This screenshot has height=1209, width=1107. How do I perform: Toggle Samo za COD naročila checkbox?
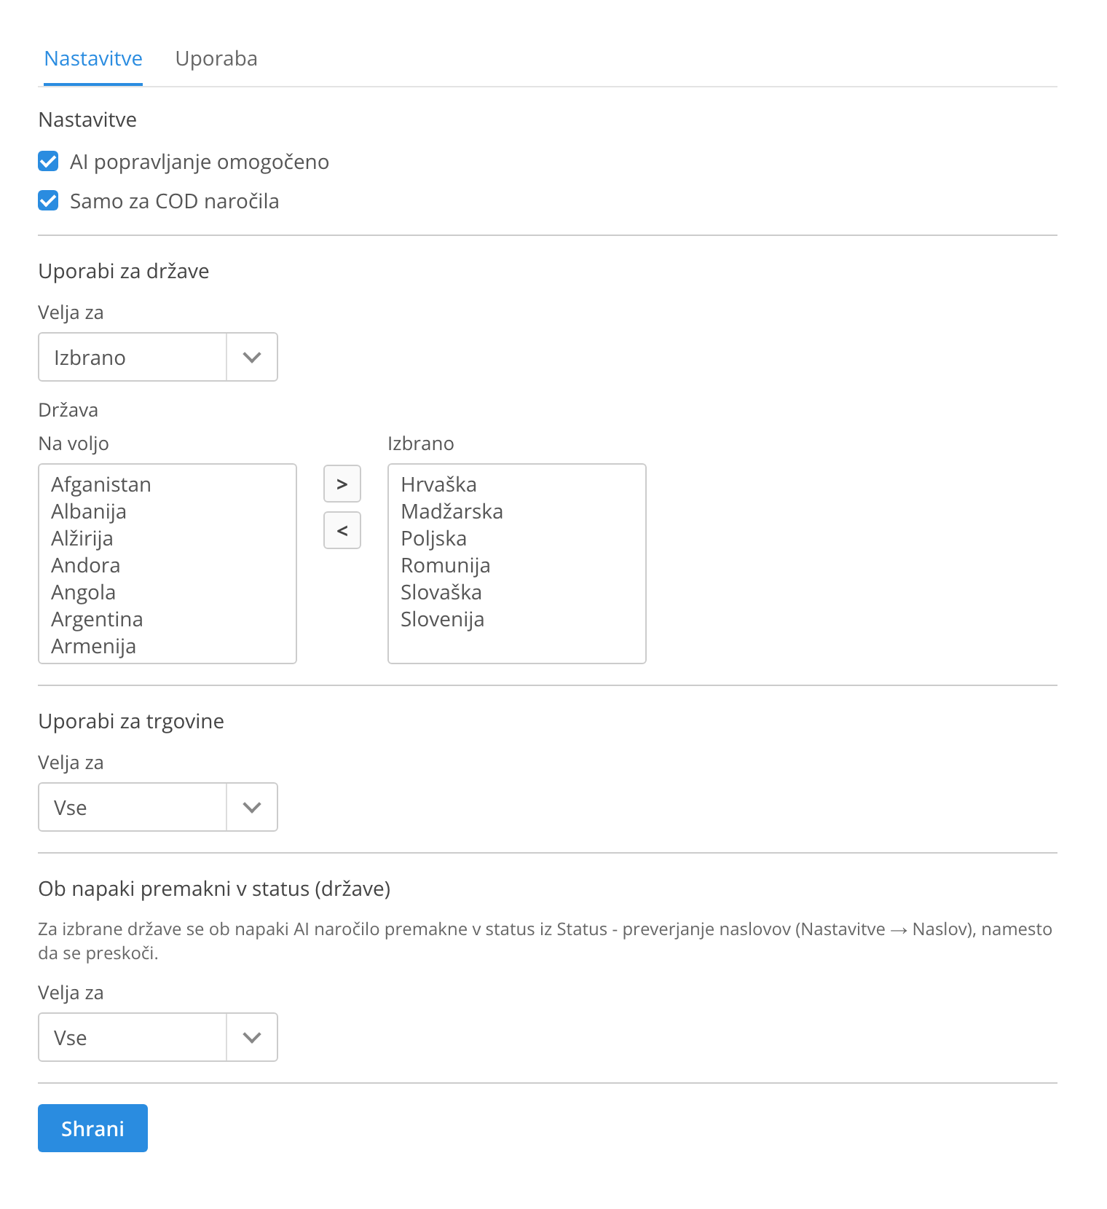[x=48, y=200]
